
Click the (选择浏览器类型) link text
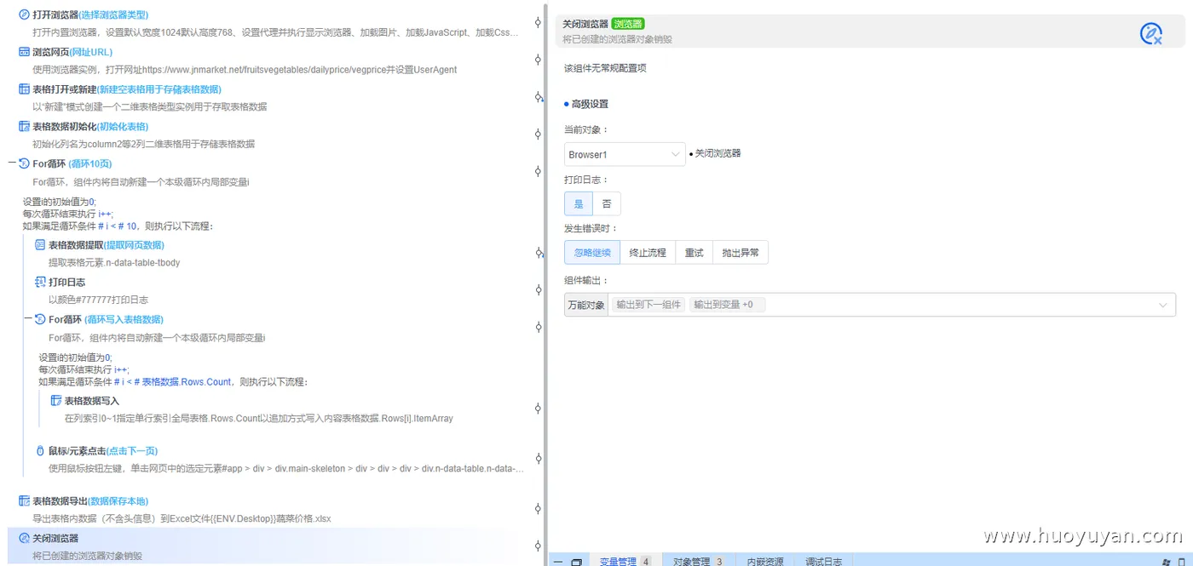(x=114, y=14)
